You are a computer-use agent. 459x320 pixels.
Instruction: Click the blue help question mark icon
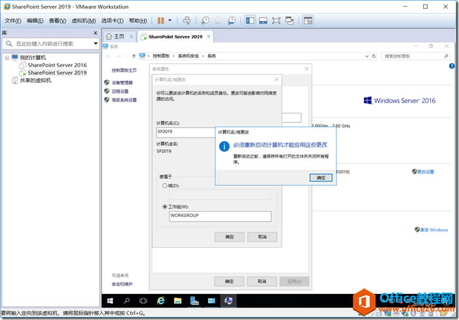click(451, 66)
